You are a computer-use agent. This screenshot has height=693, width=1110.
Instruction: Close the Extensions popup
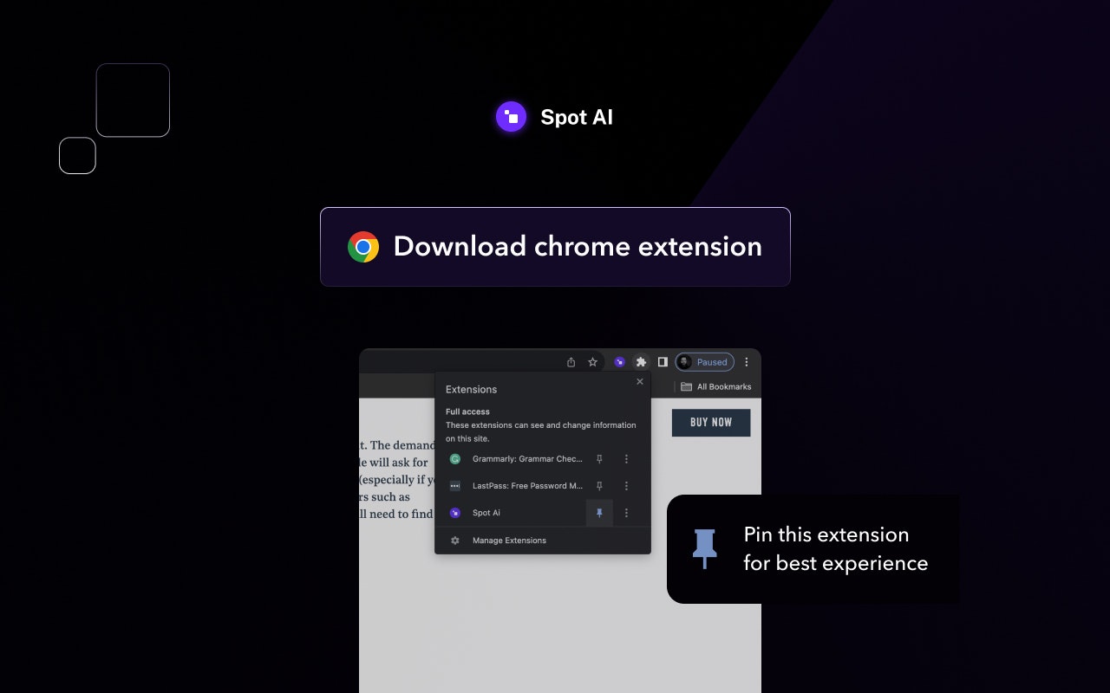tap(640, 382)
